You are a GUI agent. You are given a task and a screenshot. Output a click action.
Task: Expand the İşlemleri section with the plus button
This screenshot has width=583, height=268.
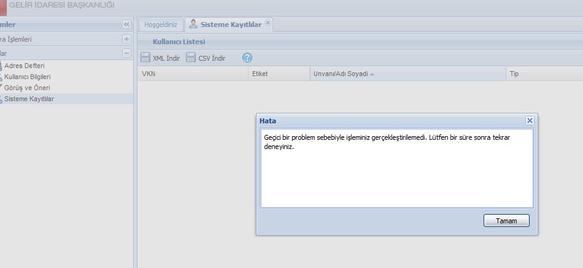click(126, 39)
